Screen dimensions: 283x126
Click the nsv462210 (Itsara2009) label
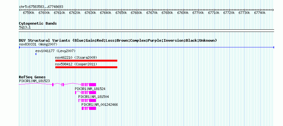[x=76, y=57]
